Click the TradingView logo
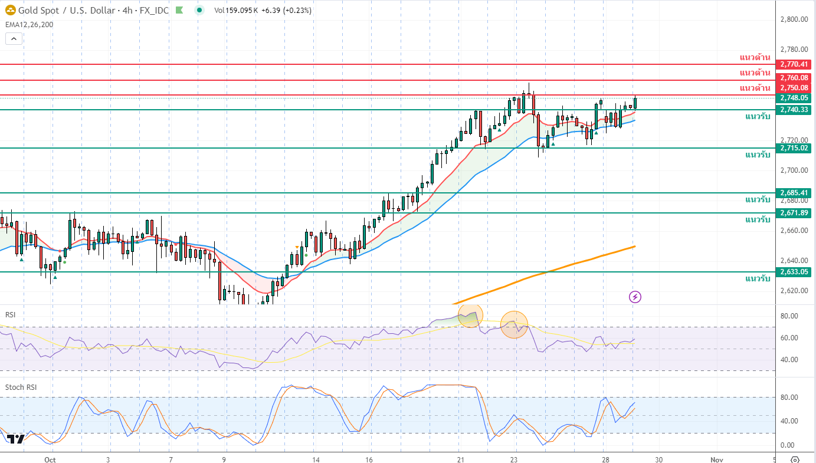The width and height of the screenshot is (816, 463). coord(15,439)
